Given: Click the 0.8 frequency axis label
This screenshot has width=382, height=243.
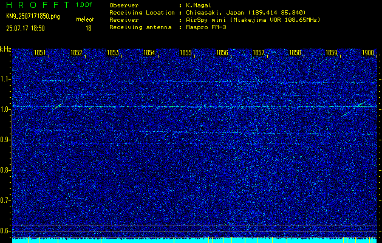Looking at the screenshot, I should [x=5, y=170].
